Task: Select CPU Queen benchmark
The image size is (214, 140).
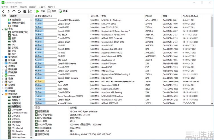Action: tap(15, 110)
